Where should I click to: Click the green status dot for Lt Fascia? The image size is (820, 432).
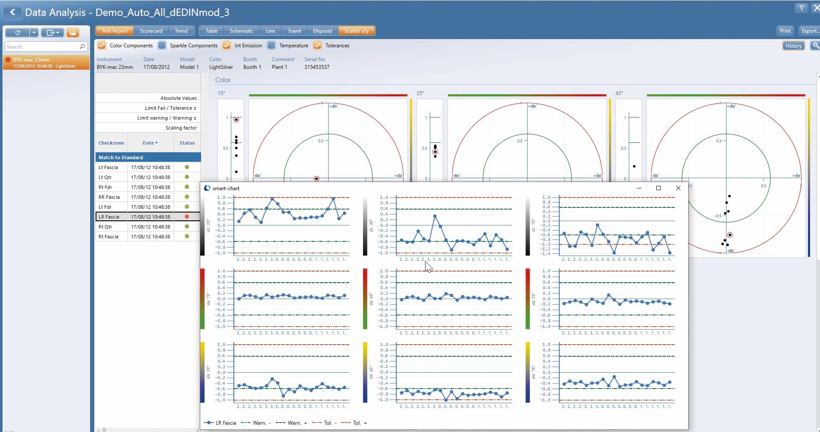tap(187, 167)
